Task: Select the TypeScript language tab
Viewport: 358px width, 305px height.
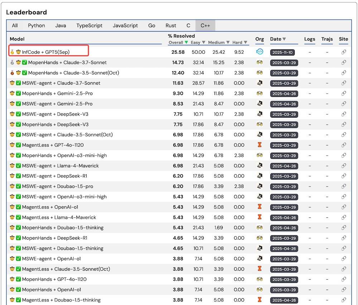Action: [89, 25]
